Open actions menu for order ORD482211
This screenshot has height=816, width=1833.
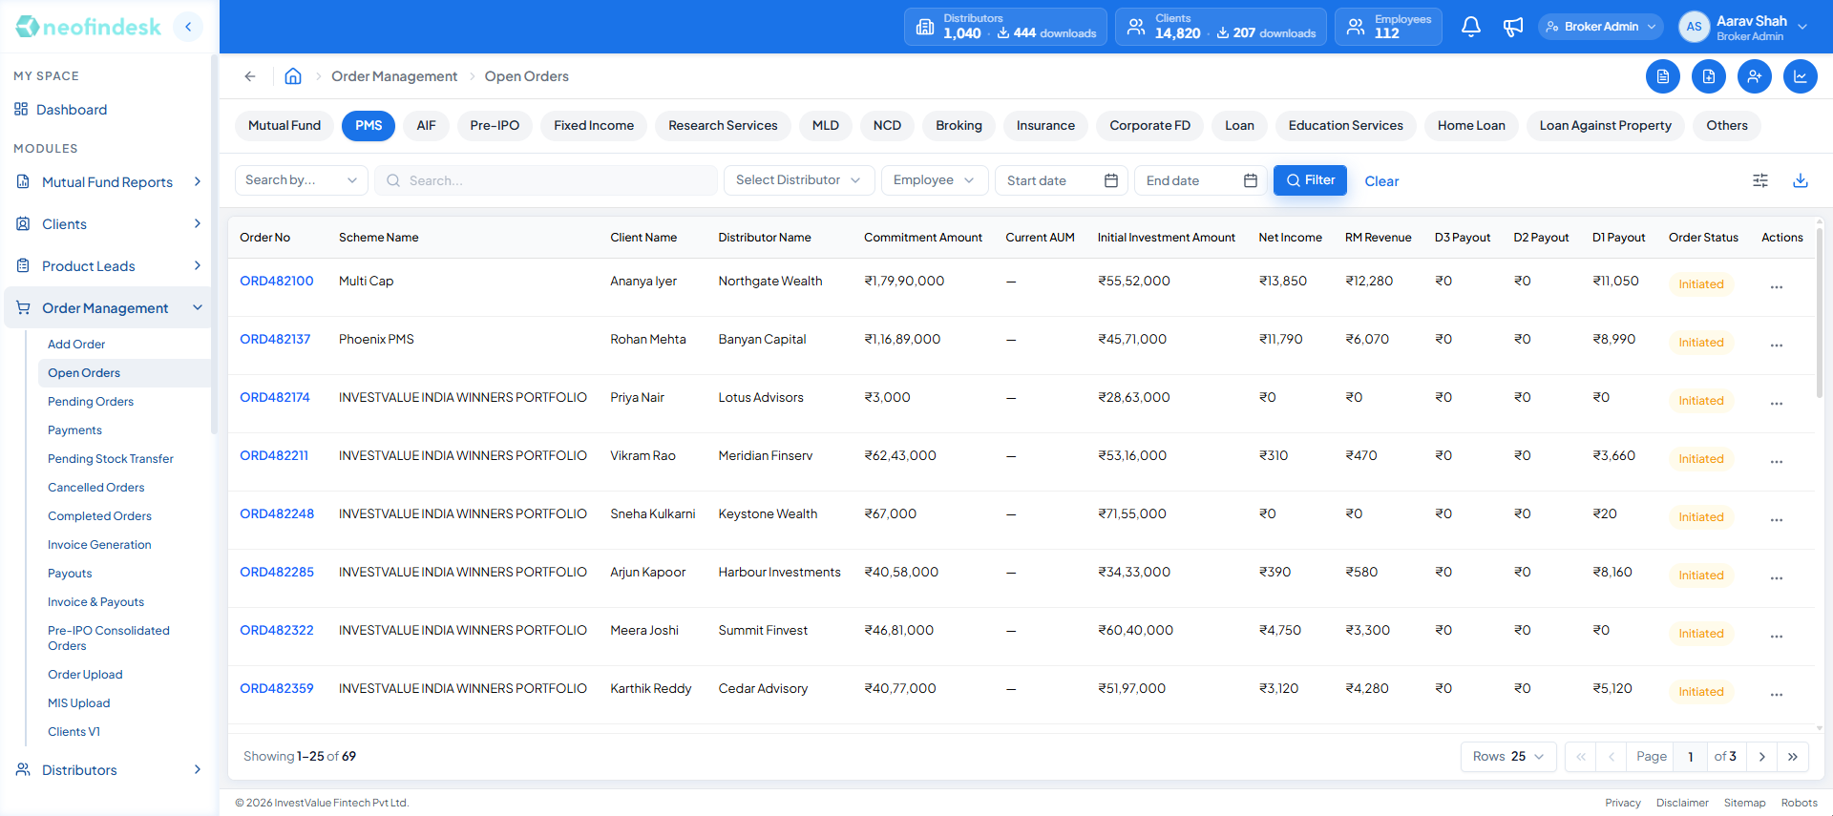click(1777, 461)
